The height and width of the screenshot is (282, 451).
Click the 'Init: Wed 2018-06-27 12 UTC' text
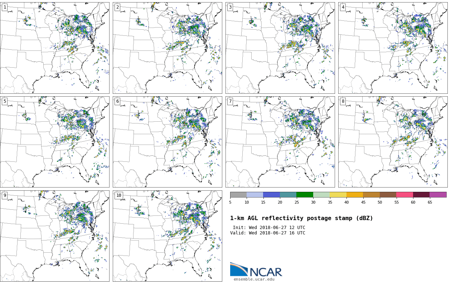point(269,228)
